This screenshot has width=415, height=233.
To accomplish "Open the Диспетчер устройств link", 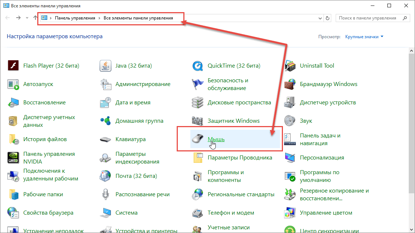I will coord(328,103).
